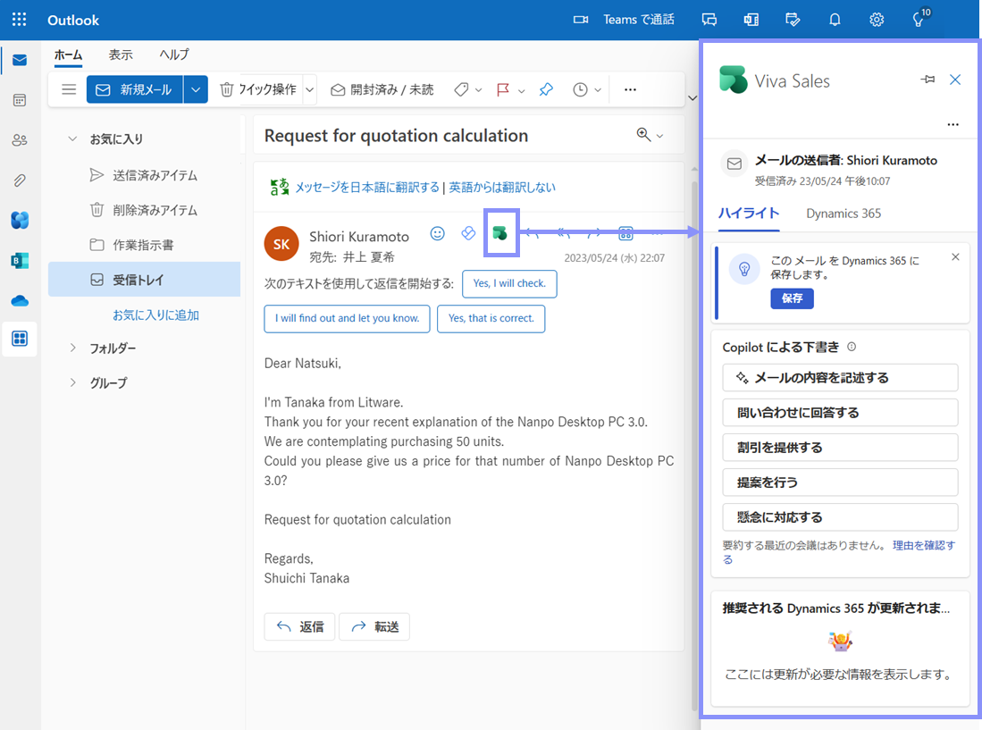982x730 pixels.
Task: Click the trash delete icon in toolbar
Action: (226, 89)
